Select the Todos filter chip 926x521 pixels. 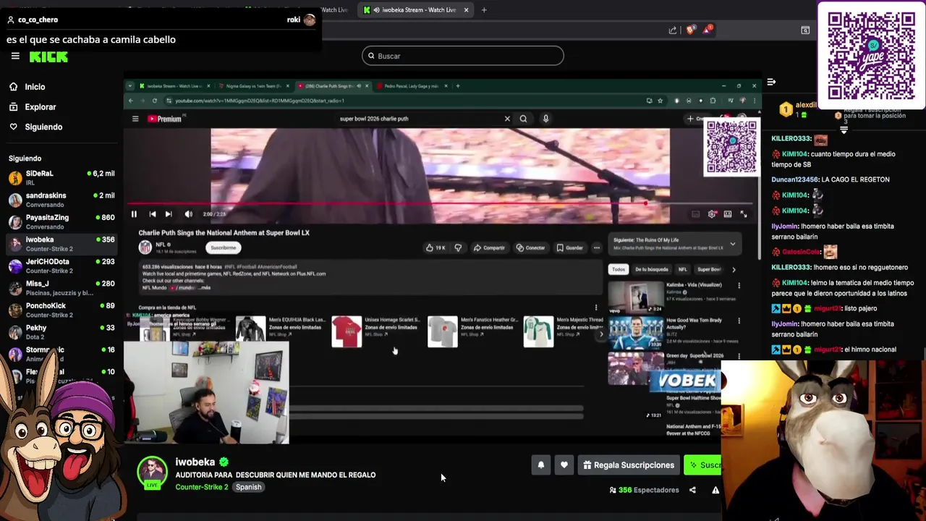pos(619,269)
